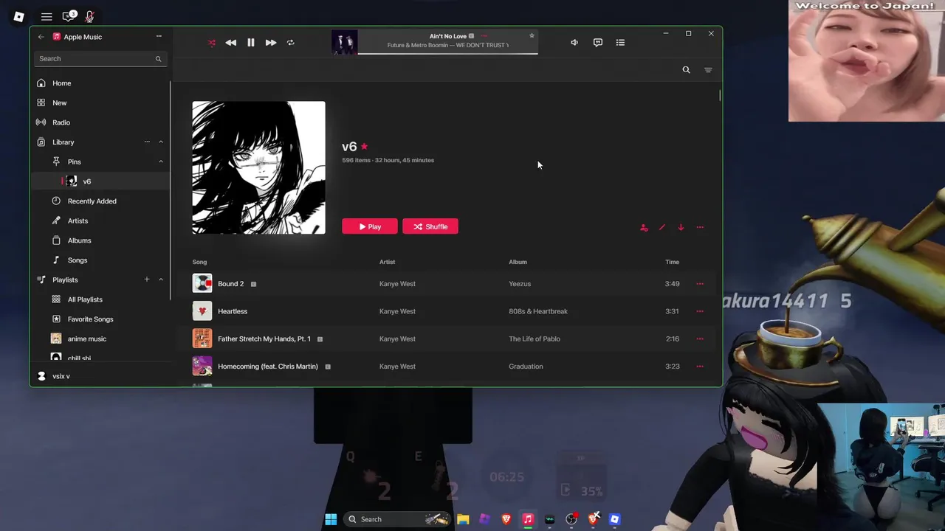Download the playlist with the arrow icon
Screen dimensions: 945x531
pyautogui.click(x=681, y=227)
